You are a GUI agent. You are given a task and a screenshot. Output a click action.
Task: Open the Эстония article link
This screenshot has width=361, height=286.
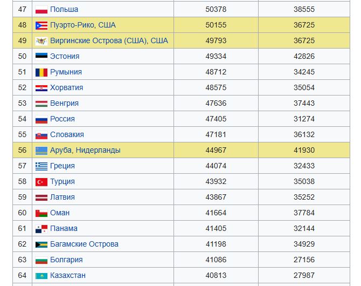[65, 56]
